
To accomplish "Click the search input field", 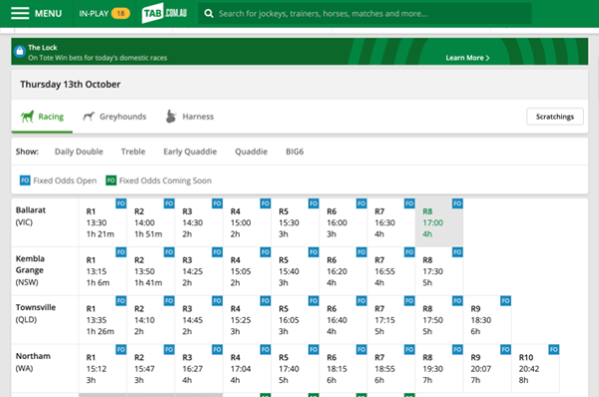I will tap(364, 14).
